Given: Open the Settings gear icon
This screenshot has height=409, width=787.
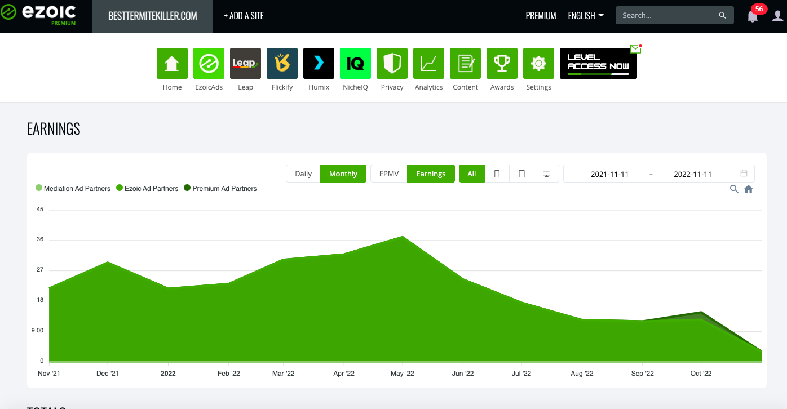Looking at the screenshot, I should pyautogui.click(x=538, y=63).
